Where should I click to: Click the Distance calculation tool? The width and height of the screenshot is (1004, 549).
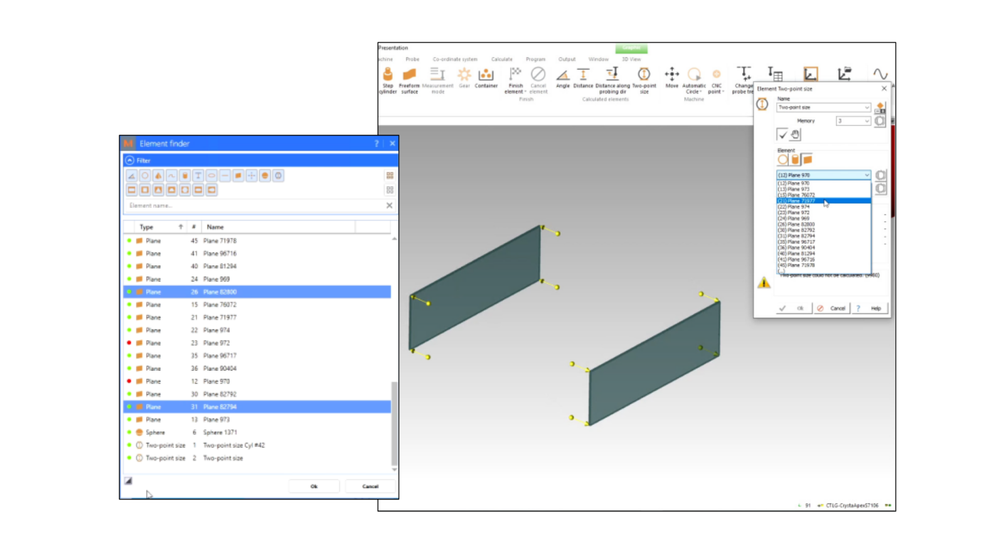tap(583, 79)
